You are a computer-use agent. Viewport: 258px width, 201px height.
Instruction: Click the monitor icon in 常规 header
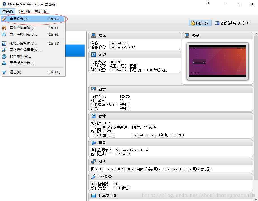tap(93, 35)
